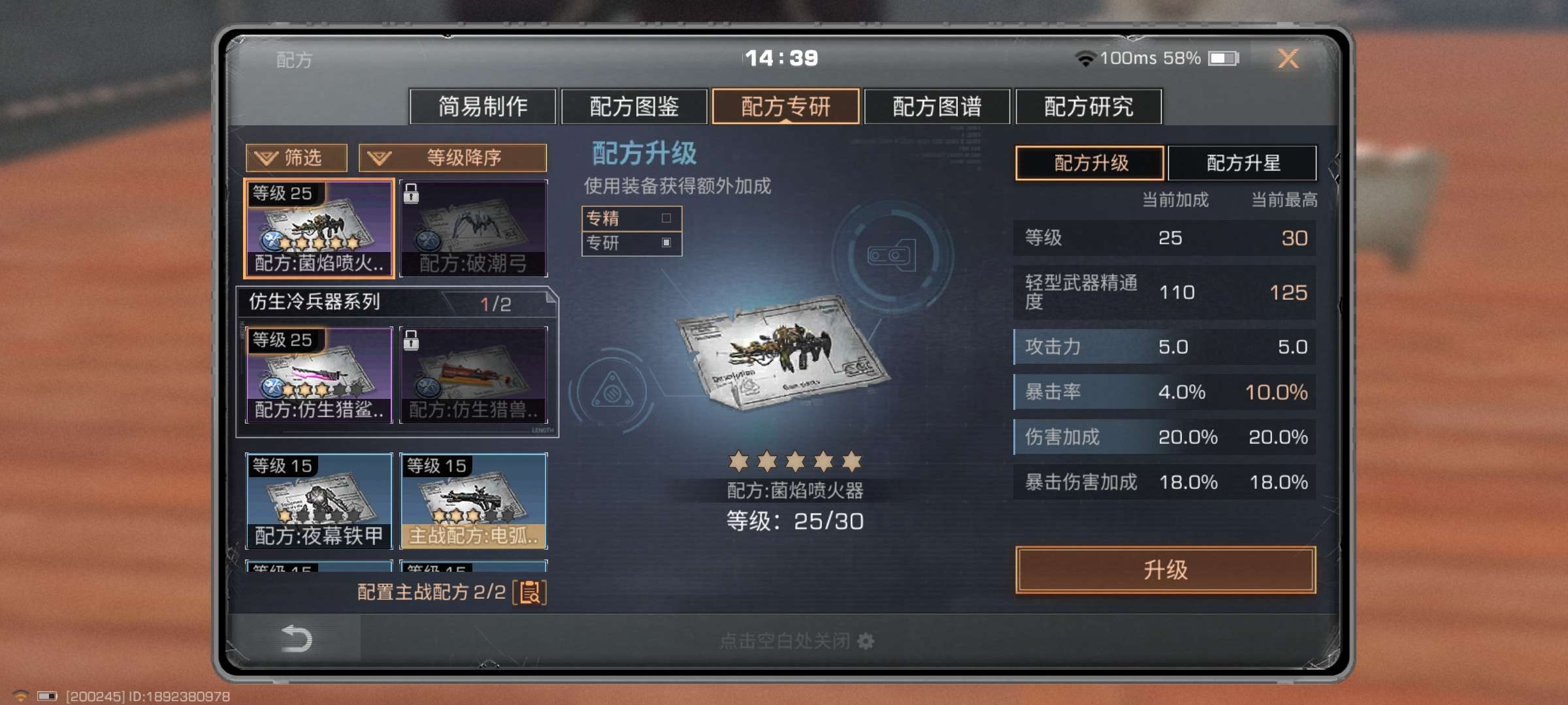Expand the 等级降序 sort dropdown

click(453, 157)
